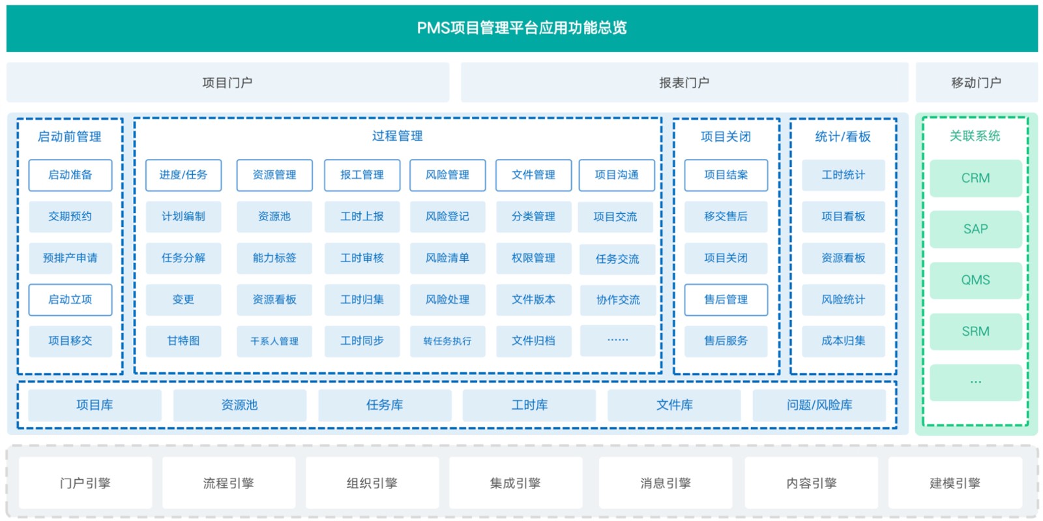1043x521 pixels.
Task: Select the QMS linked system
Action: tap(976, 280)
